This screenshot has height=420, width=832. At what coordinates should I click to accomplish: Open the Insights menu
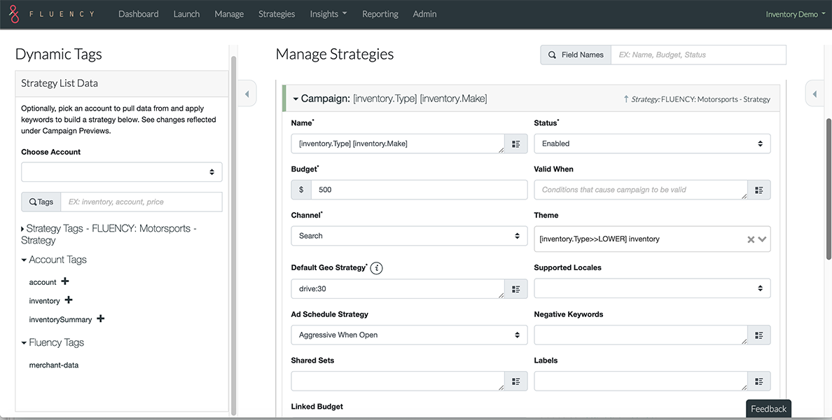click(x=328, y=14)
